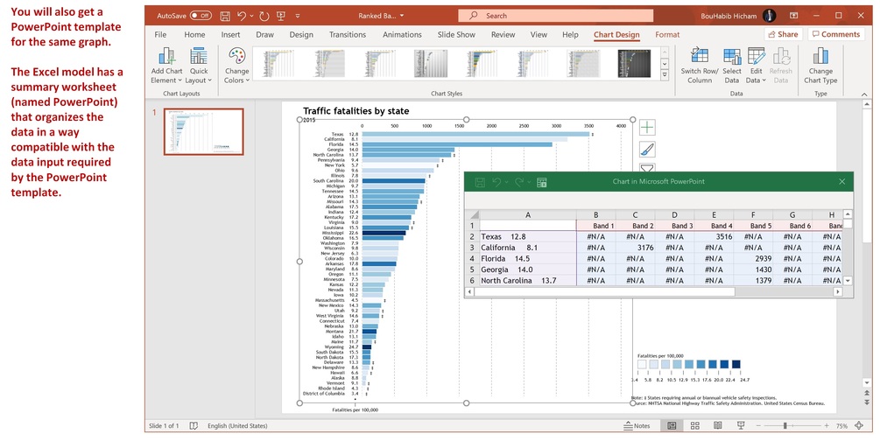Screen dimensions: 880x441
Task: Switch to the Transitions tab
Action: (348, 34)
